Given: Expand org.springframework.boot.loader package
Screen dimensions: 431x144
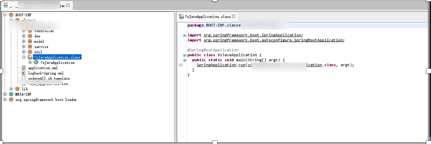Looking at the screenshot, I should (5, 99).
